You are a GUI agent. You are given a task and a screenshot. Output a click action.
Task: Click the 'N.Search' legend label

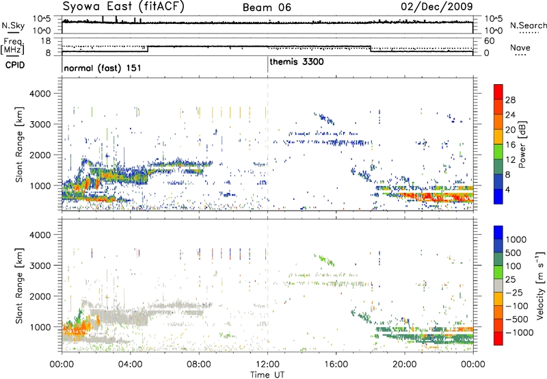click(x=528, y=25)
